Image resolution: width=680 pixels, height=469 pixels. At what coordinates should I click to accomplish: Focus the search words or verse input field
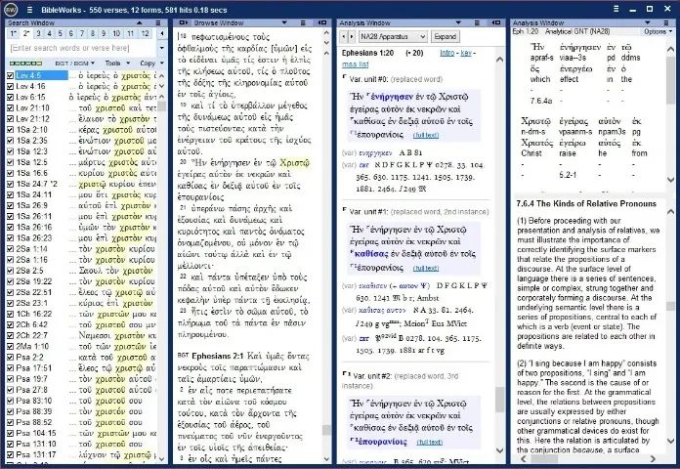pyautogui.click(x=82, y=48)
